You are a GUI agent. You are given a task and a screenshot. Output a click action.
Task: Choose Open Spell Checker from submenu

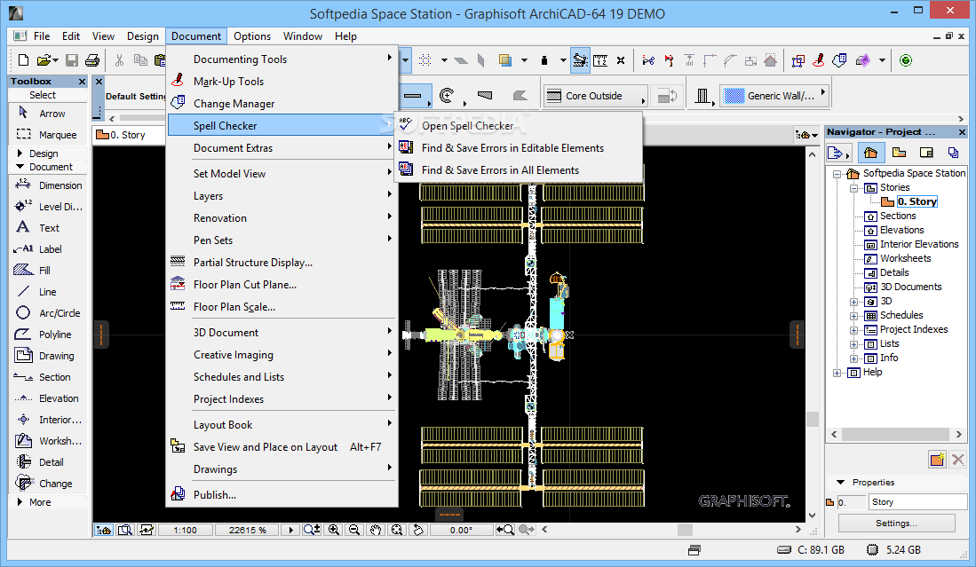[x=518, y=126]
